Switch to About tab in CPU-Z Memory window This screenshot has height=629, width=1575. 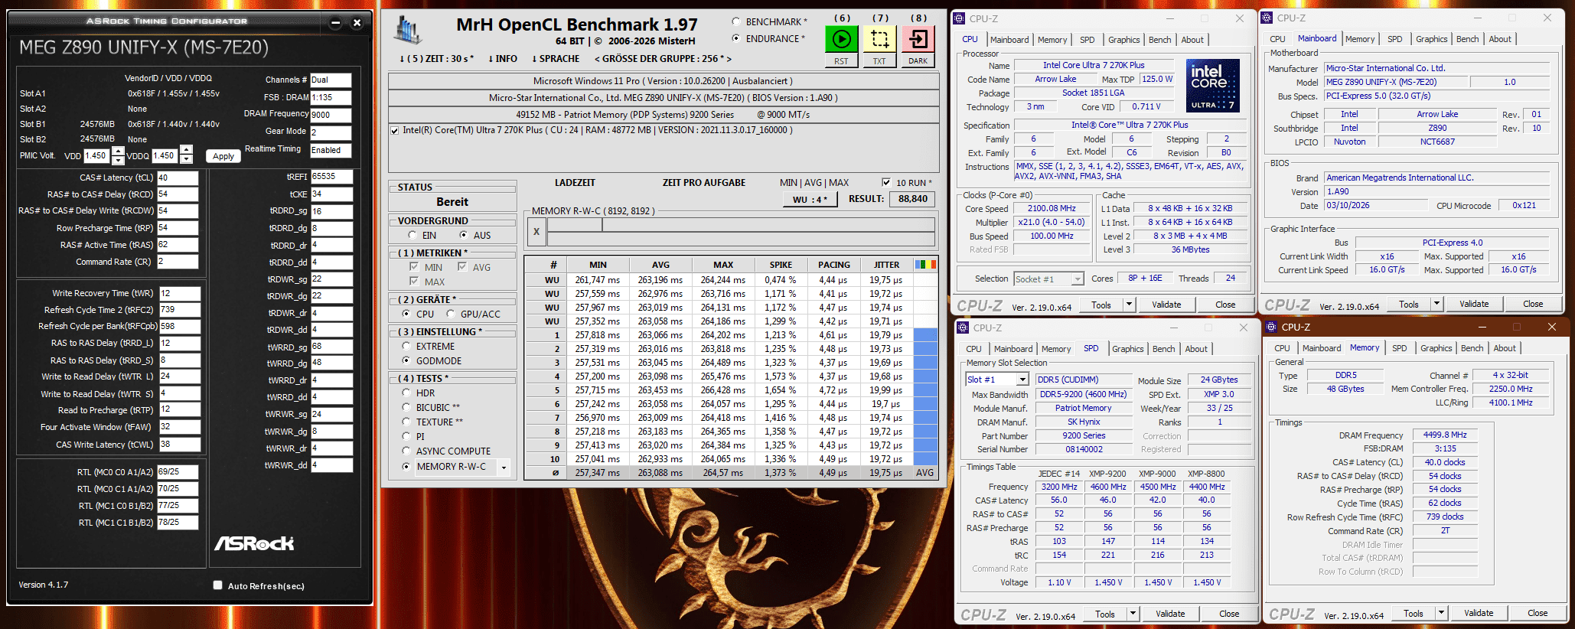[1505, 348]
